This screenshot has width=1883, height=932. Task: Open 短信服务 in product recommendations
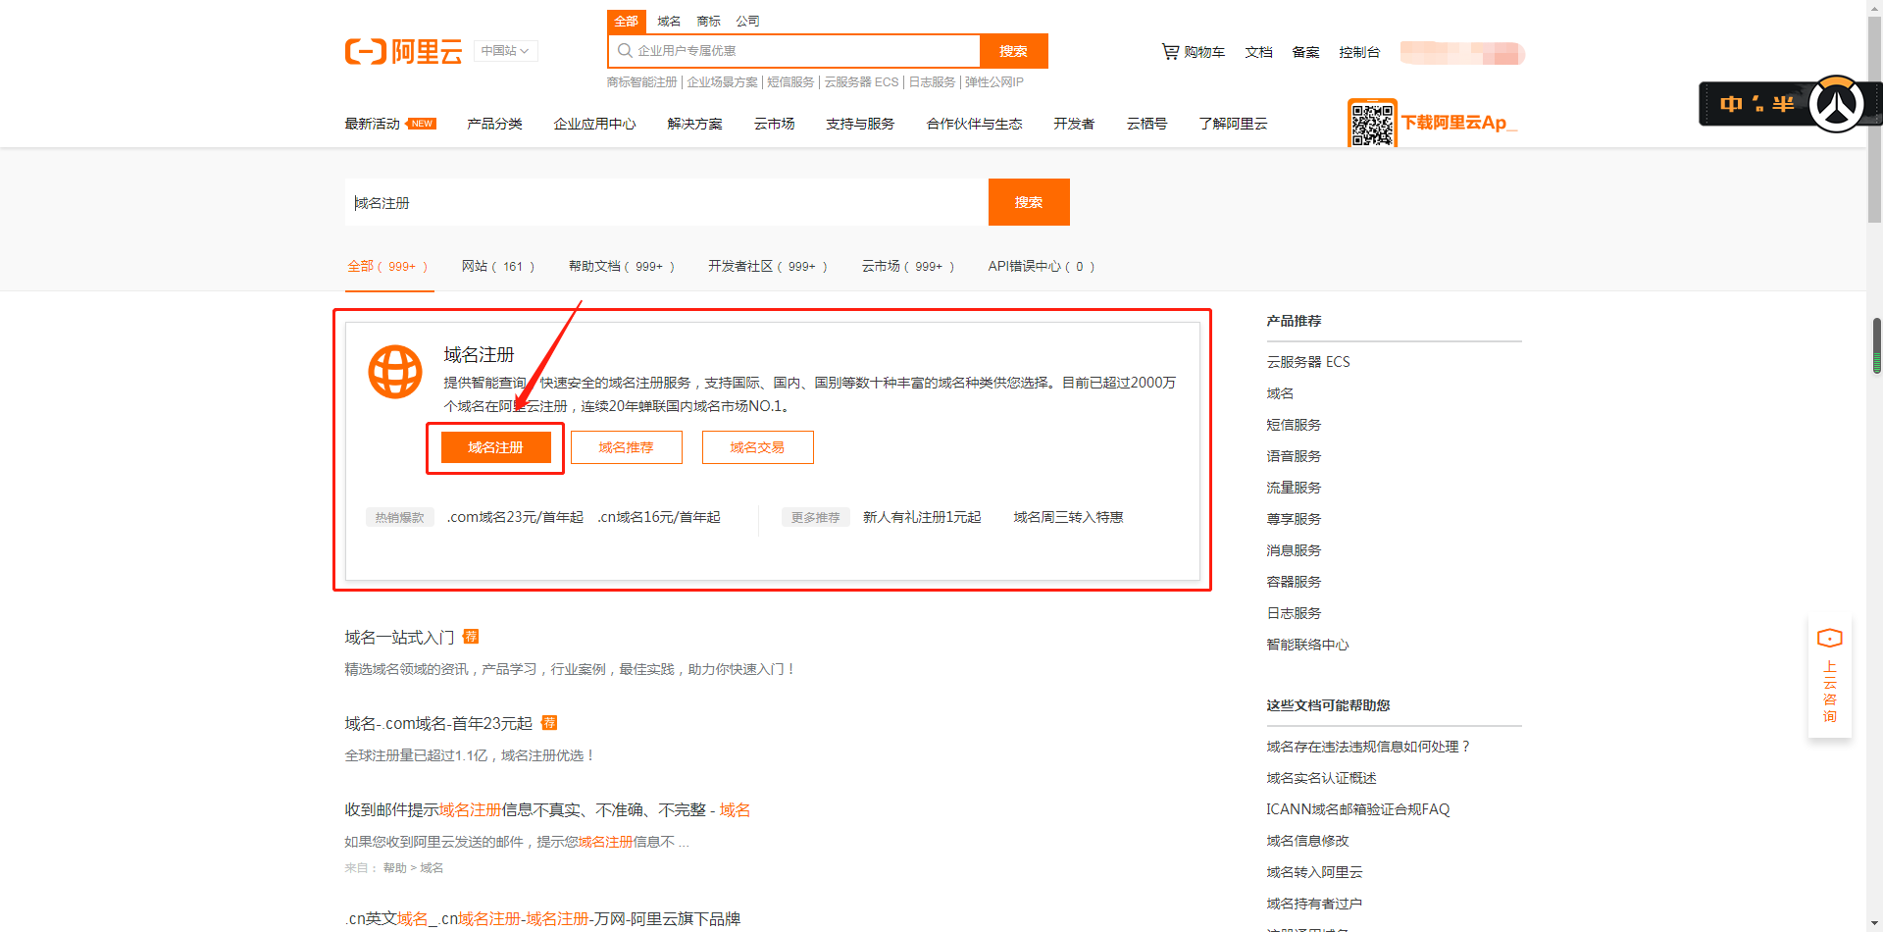(1294, 425)
